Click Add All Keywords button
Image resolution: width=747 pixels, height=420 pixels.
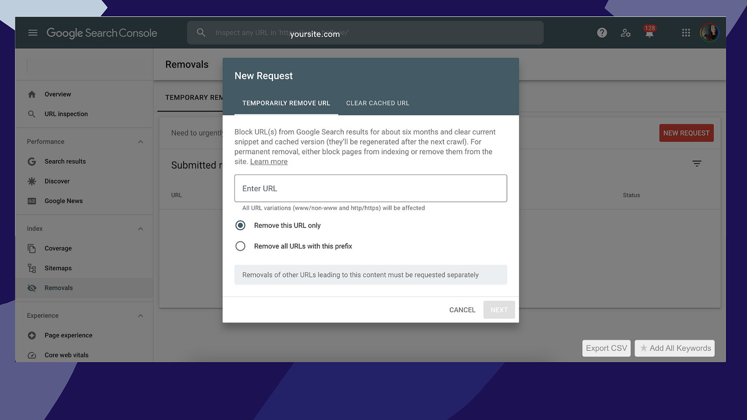tap(675, 348)
